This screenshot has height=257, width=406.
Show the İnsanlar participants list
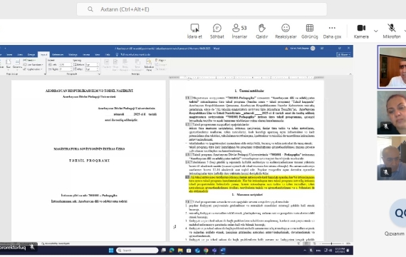[x=239, y=31]
